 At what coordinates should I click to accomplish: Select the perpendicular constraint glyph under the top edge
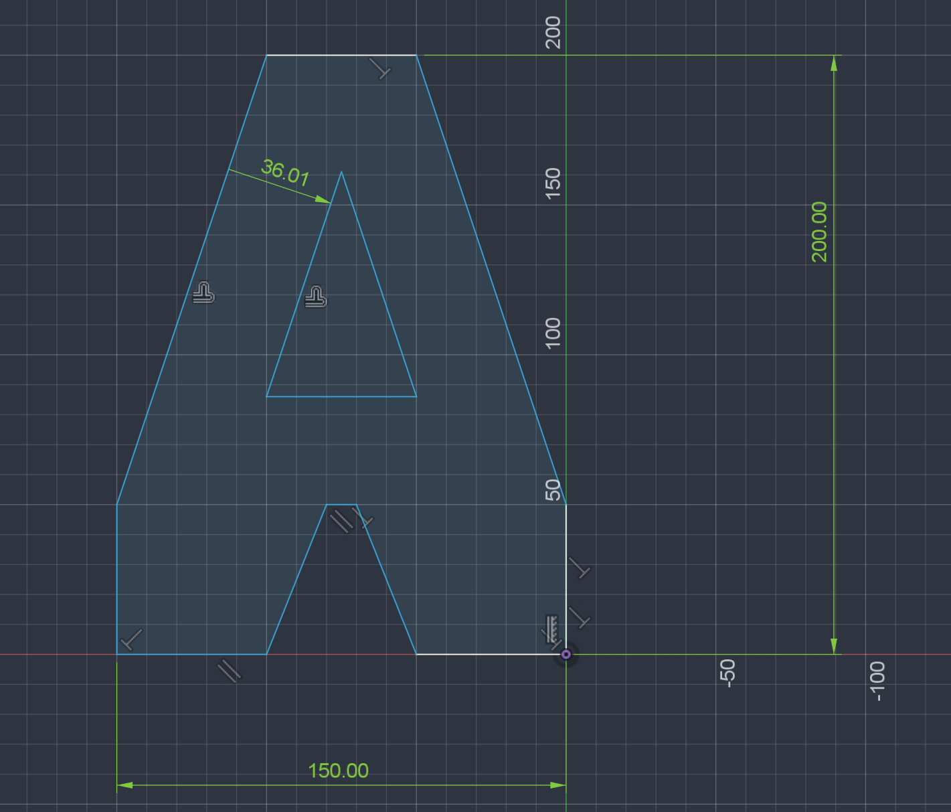[x=380, y=68]
